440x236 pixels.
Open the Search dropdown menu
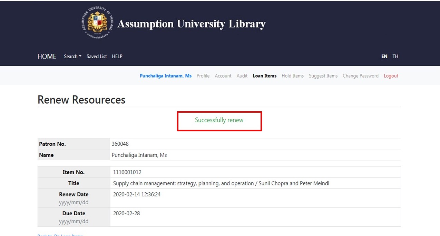point(72,57)
